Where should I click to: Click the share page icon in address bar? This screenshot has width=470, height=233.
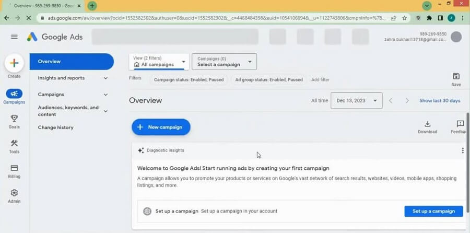(x=393, y=18)
